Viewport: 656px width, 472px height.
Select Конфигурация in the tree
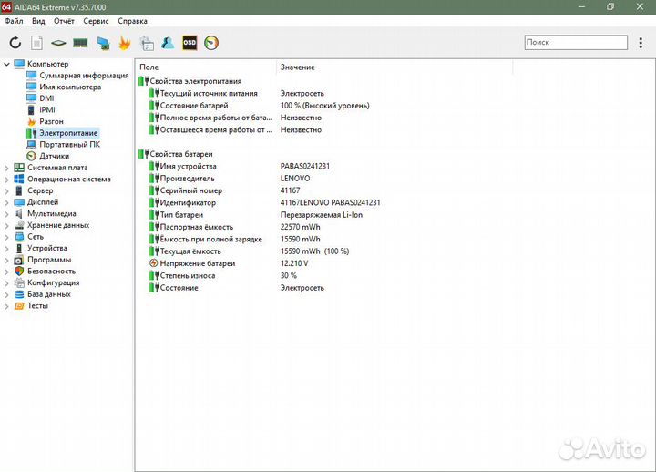(x=54, y=282)
